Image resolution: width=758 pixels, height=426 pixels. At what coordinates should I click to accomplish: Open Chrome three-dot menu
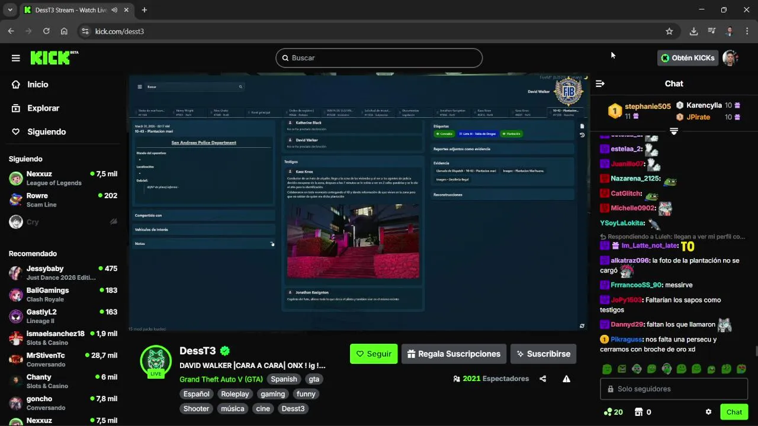click(747, 31)
